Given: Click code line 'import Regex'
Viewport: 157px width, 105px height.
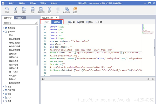Looking at the screenshot, I should 57,38.
